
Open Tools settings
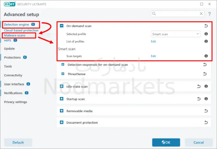click(x=8, y=66)
